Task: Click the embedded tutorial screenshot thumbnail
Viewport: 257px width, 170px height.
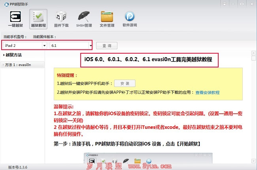Action: coord(148,158)
